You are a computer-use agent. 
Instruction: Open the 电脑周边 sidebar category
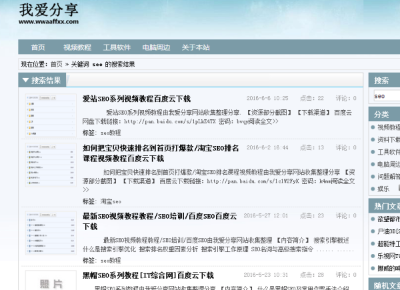click(389, 165)
